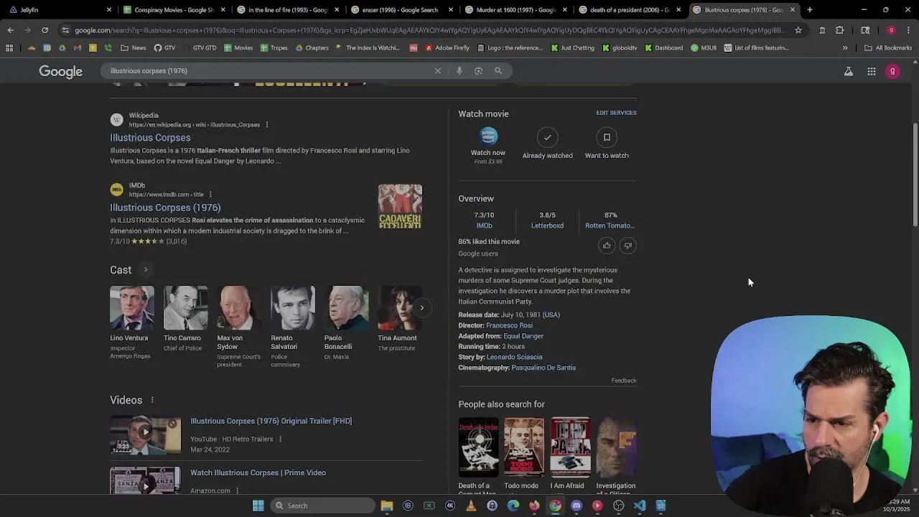Expand the Cast section arrow
Image resolution: width=919 pixels, height=517 pixels.
tap(145, 270)
